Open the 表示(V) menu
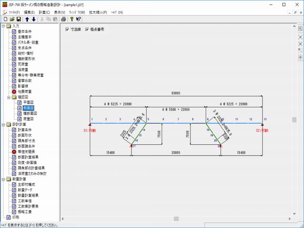Image resolution: width=304 pixels, height=228 pixels. point(60,12)
